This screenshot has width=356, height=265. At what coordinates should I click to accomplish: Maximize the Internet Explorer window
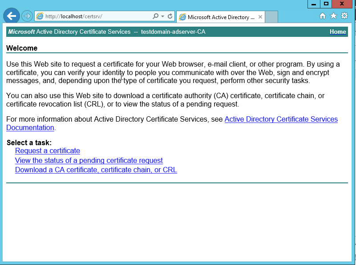[326, 4]
